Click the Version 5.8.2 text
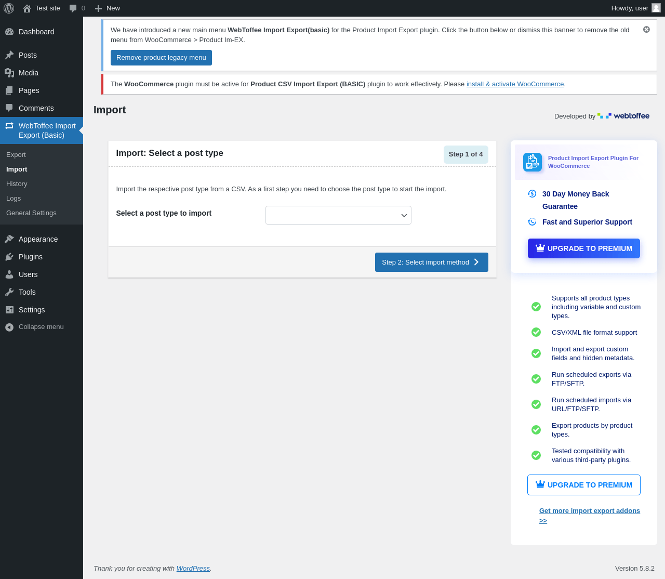Viewport: 665px width, 579px height. 635,569
